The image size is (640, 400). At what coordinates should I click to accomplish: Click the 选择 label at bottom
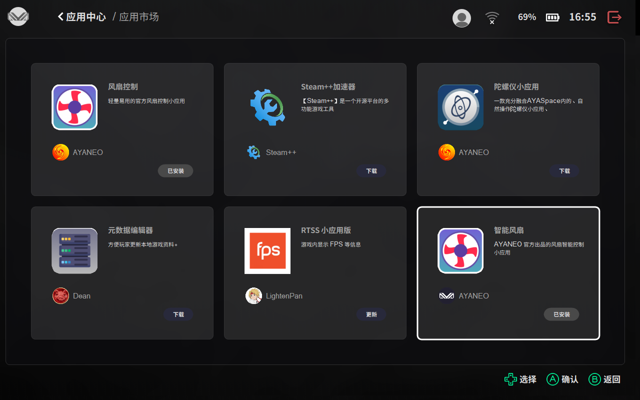click(528, 379)
